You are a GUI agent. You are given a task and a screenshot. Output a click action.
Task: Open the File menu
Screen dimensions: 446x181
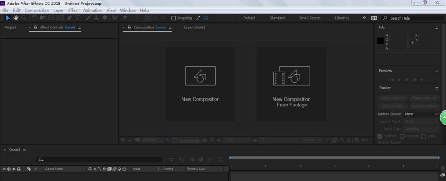point(5,10)
